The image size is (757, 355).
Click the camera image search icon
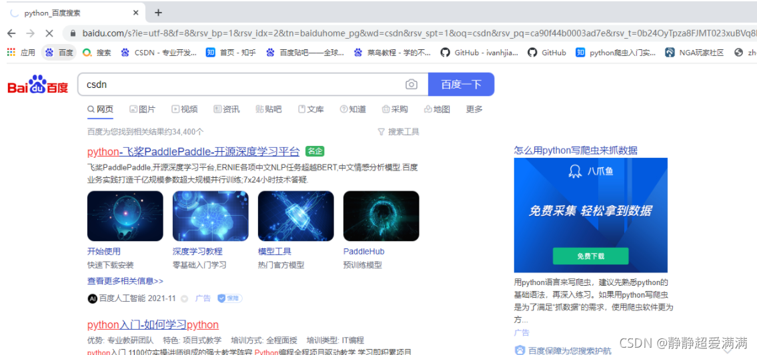pos(412,85)
